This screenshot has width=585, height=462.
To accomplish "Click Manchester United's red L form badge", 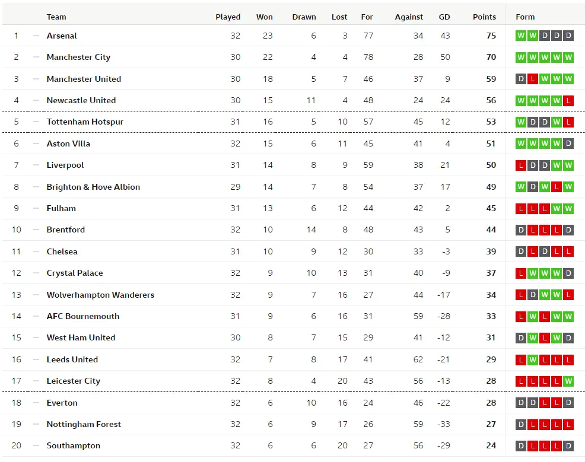I will 533,79.
